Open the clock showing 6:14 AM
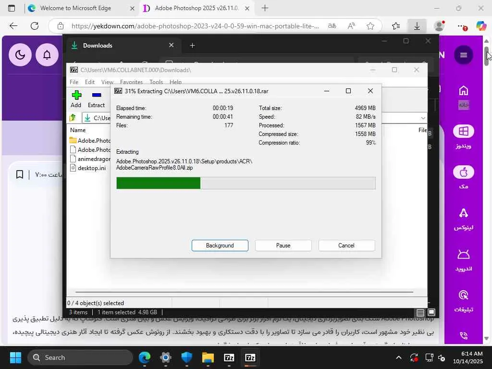492x369 pixels. [x=468, y=357]
